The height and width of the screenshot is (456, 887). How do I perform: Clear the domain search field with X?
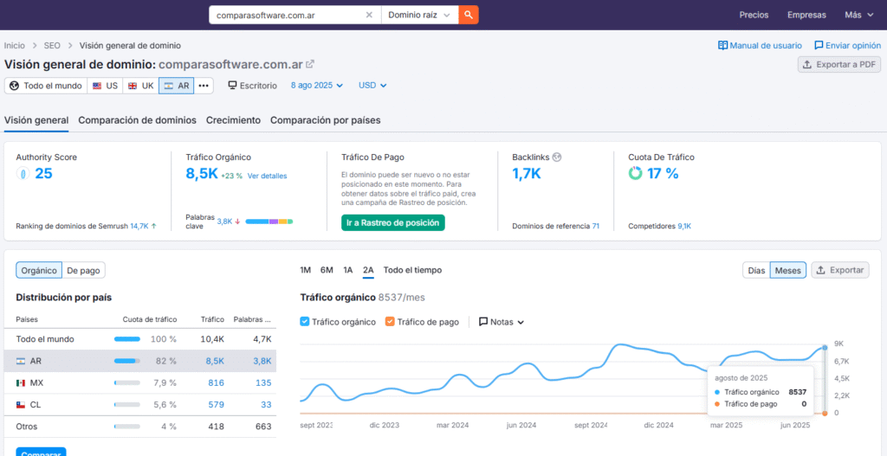pos(369,16)
